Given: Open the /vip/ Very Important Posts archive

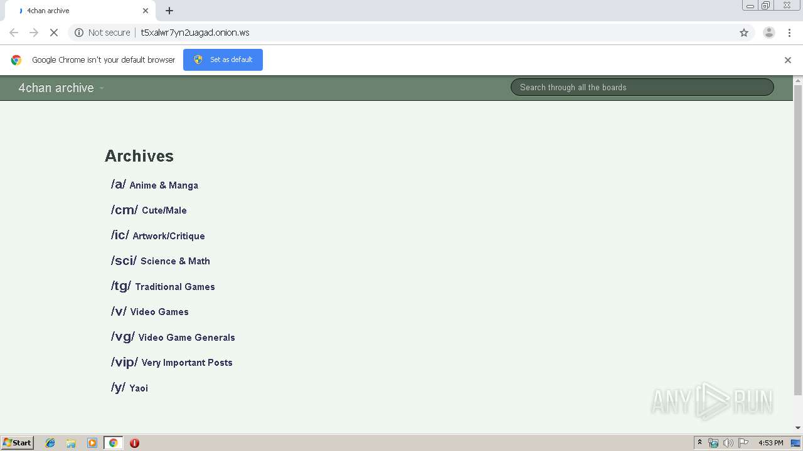Looking at the screenshot, I should coord(171,362).
